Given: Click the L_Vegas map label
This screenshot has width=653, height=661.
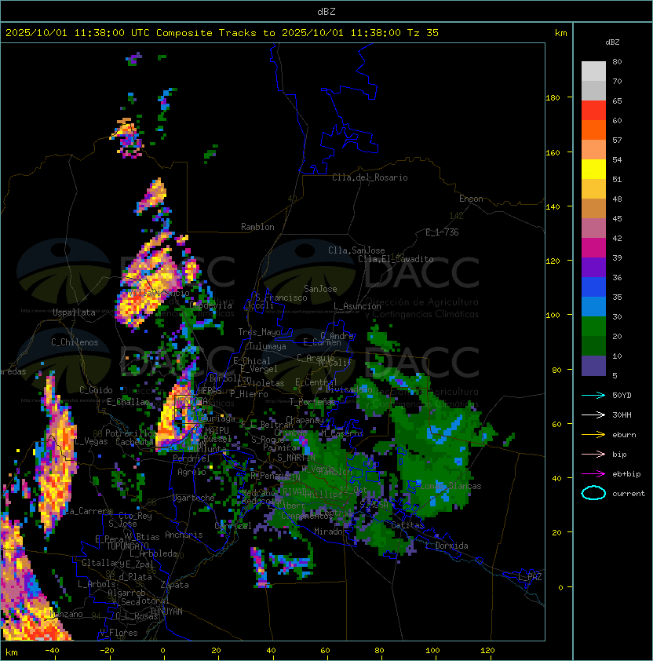Looking at the screenshot, I should [92, 441].
